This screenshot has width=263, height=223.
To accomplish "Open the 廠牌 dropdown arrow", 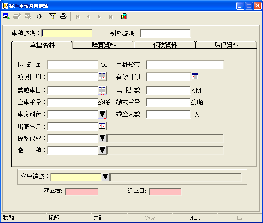I will [x=102, y=150].
